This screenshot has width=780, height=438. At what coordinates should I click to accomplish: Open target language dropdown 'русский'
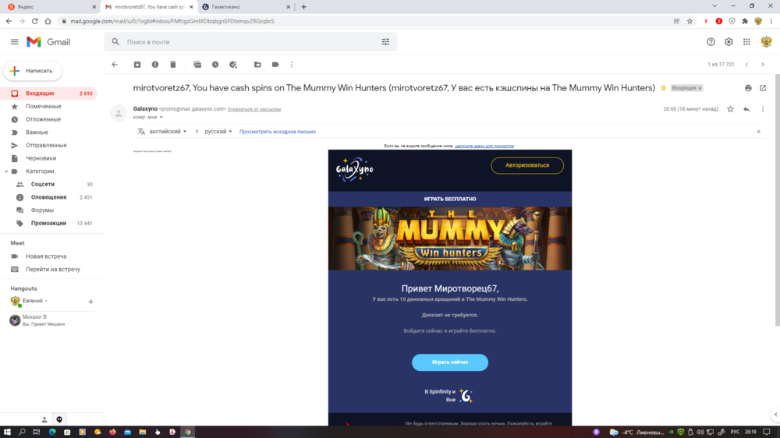(x=218, y=132)
